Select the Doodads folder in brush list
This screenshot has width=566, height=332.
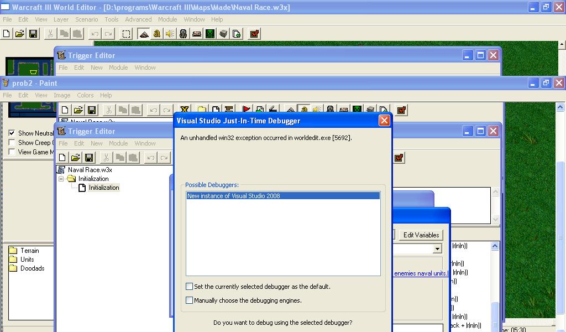33,268
